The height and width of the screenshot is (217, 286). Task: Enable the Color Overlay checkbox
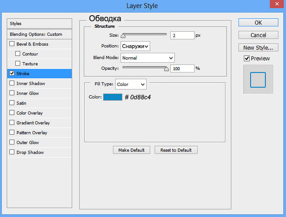click(12, 112)
